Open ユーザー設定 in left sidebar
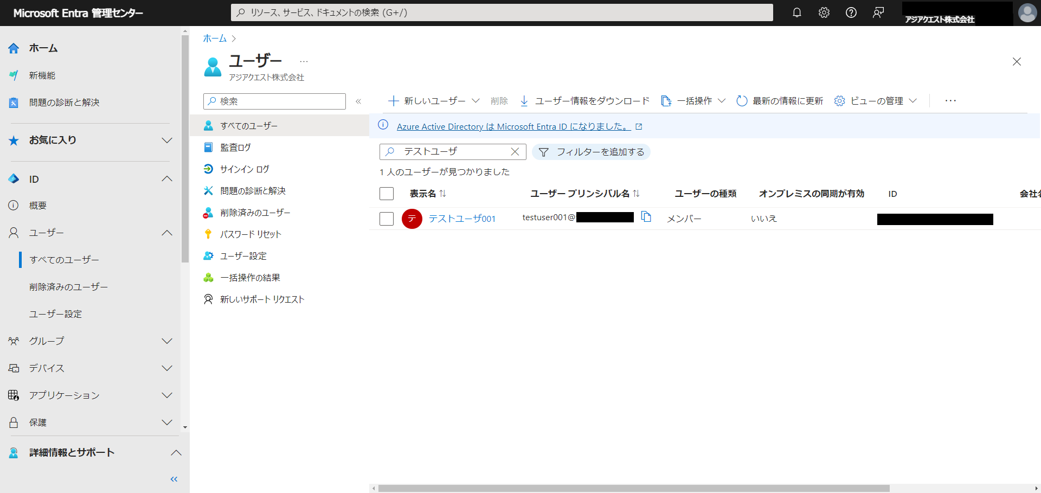This screenshot has width=1041, height=493. tap(55, 314)
